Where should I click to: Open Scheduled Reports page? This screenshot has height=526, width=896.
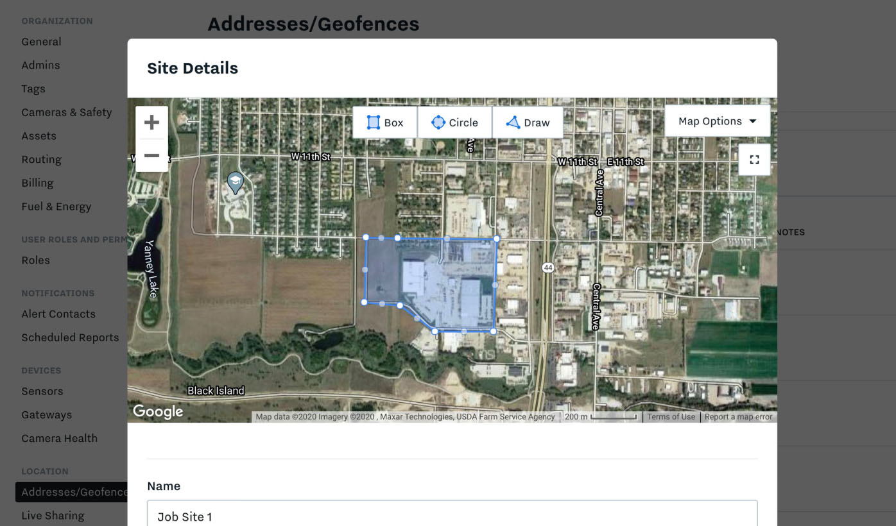(70, 337)
